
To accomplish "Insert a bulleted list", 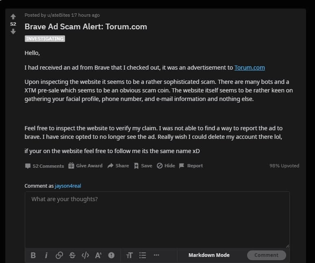I will click(143, 255).
